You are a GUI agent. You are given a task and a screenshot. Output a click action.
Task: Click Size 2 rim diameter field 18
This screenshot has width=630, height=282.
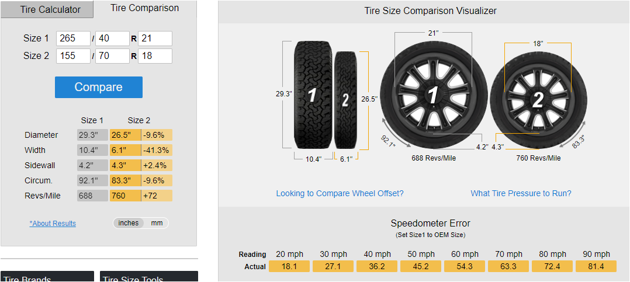point(155,56)
